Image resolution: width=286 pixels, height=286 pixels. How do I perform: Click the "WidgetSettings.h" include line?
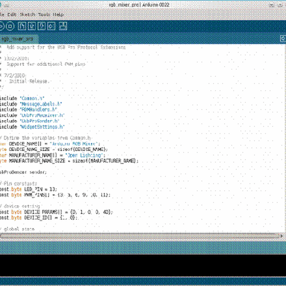point(32,127)
